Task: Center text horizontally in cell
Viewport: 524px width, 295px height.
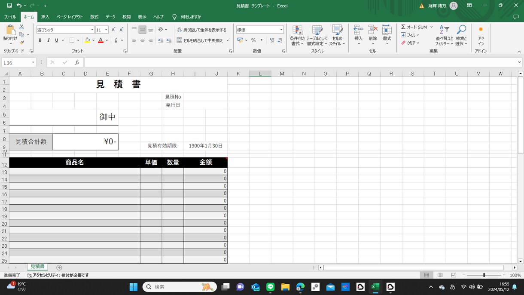Action: pos(142,40)
